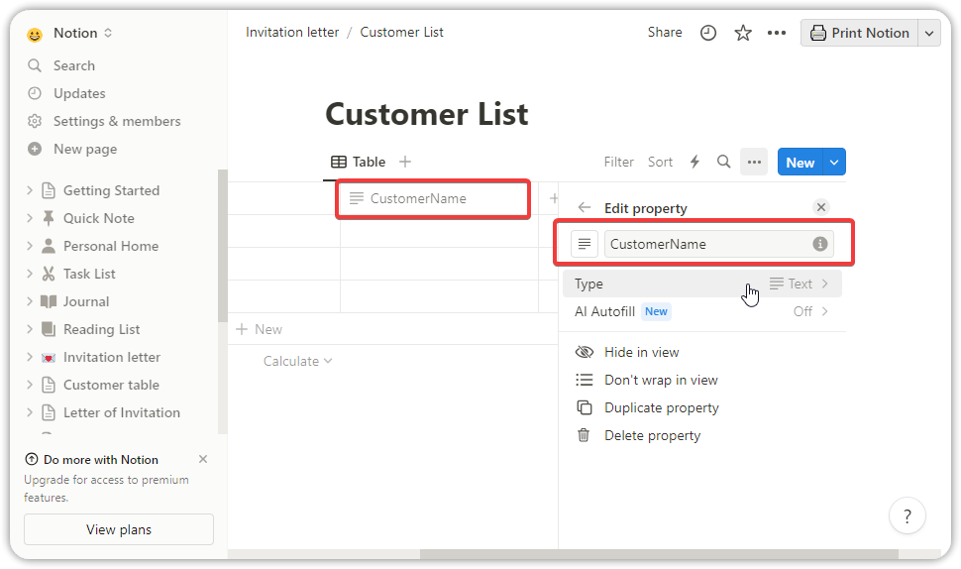Go to Invitation letter breadcrumb
This screenshot has height=569, width=961.
291,32
